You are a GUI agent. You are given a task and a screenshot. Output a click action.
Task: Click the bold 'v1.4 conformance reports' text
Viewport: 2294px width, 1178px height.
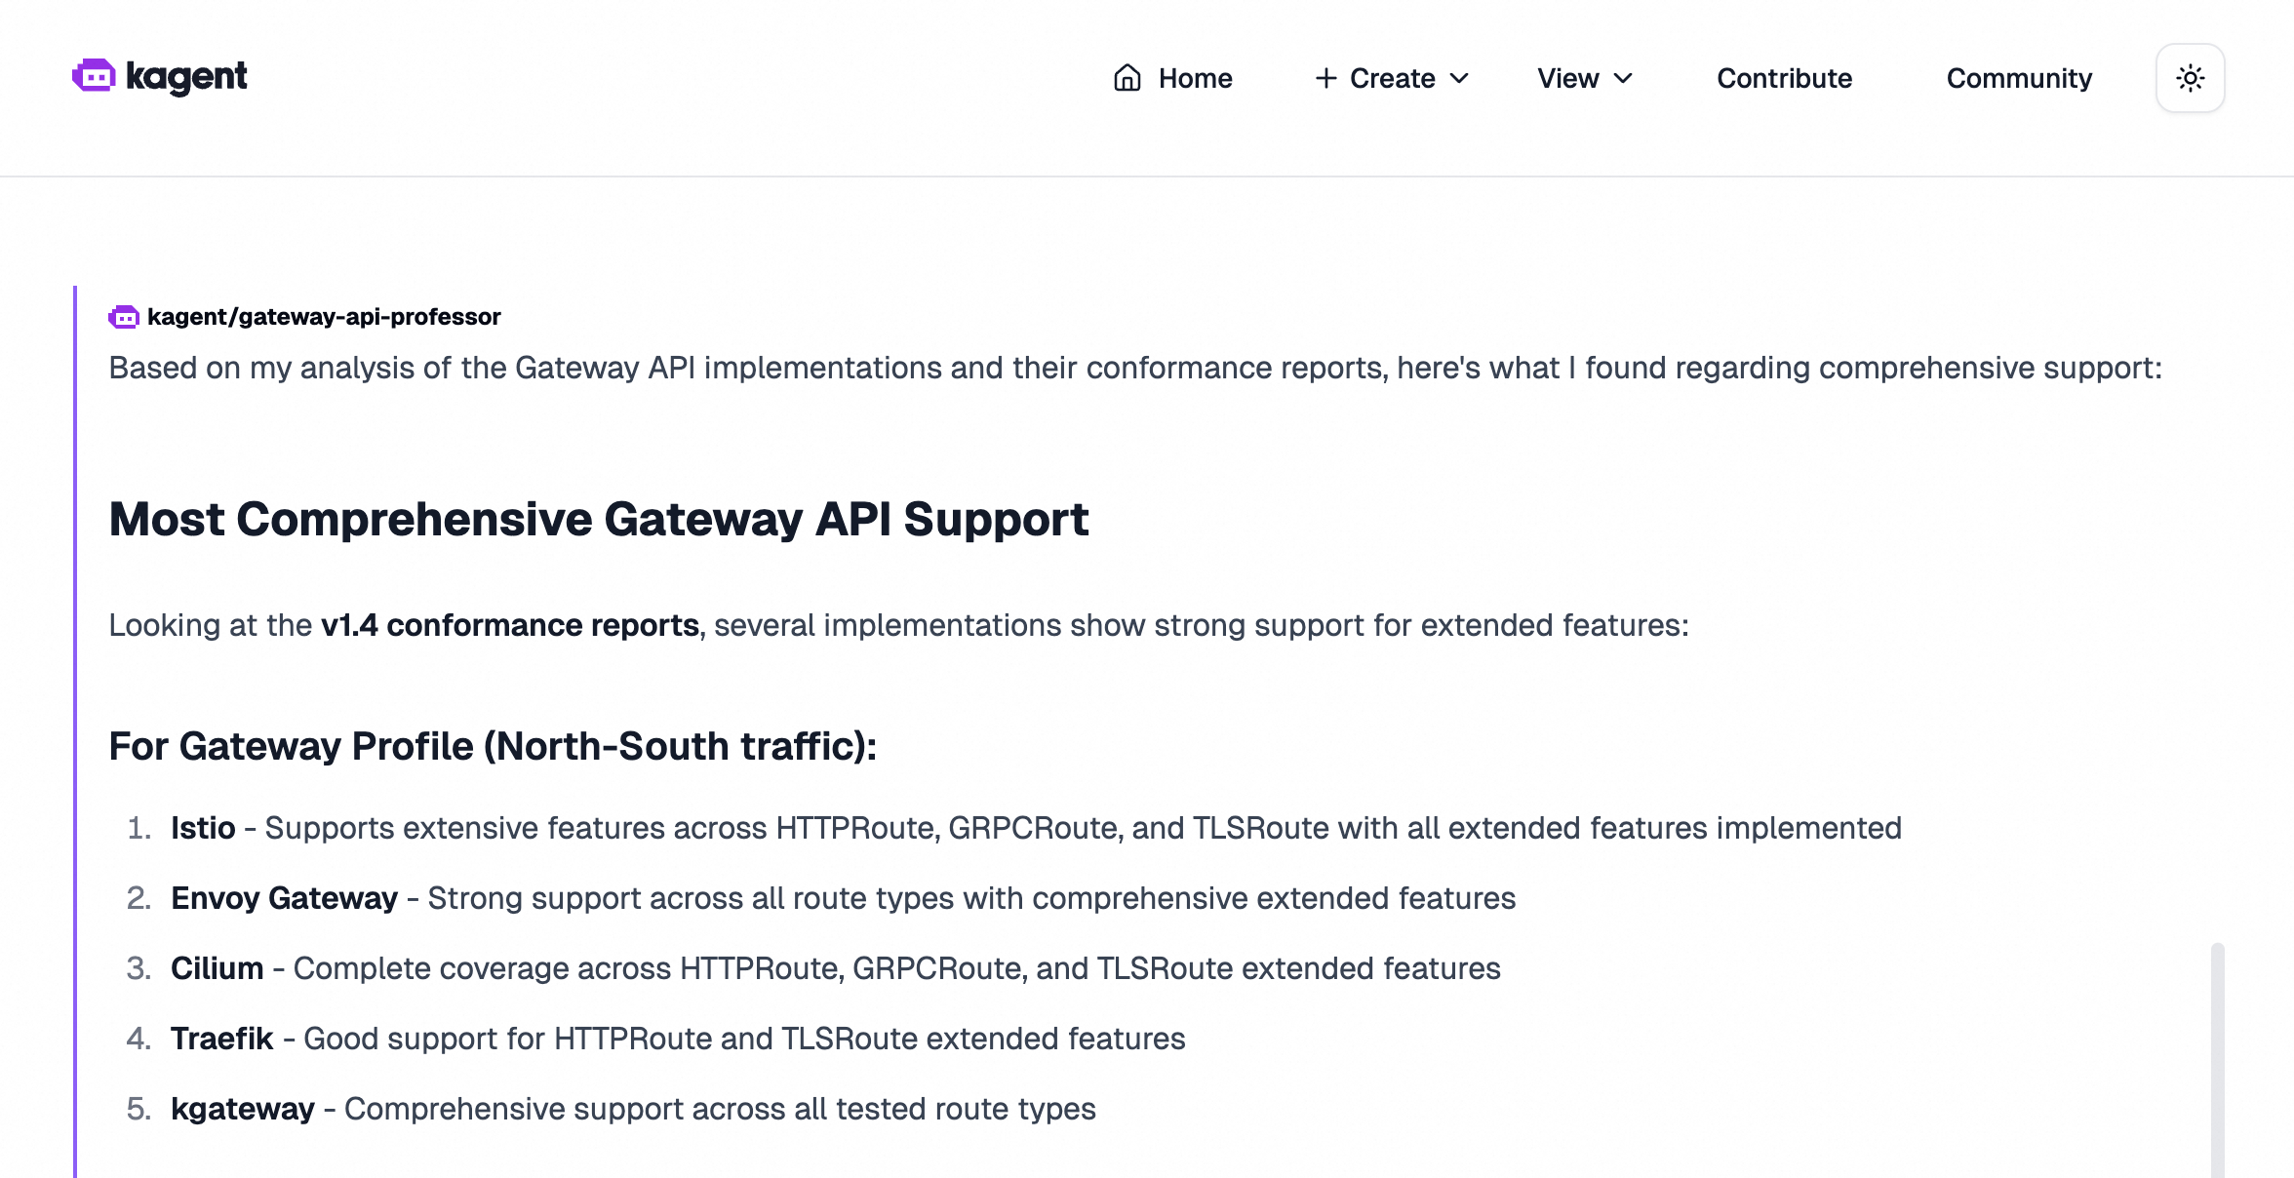(x=509, y=625)
